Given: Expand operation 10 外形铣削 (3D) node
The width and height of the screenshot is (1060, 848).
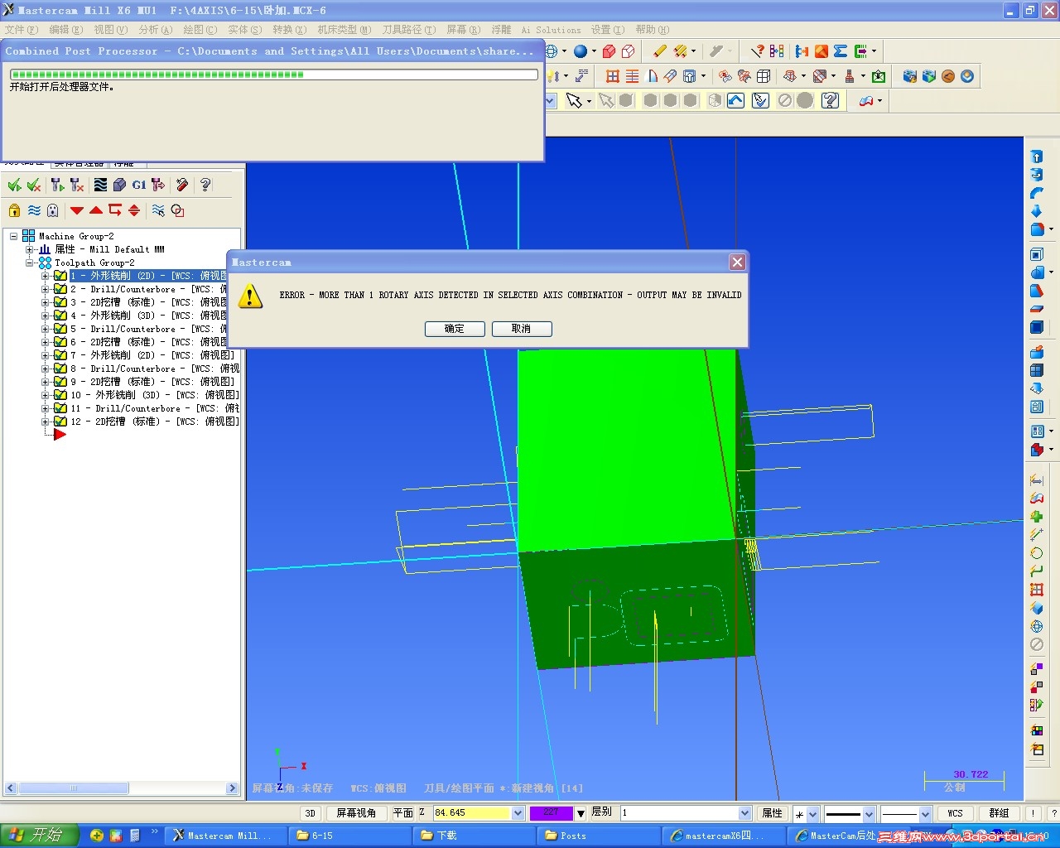Looking at the screenshot, I should click(46, 395).
